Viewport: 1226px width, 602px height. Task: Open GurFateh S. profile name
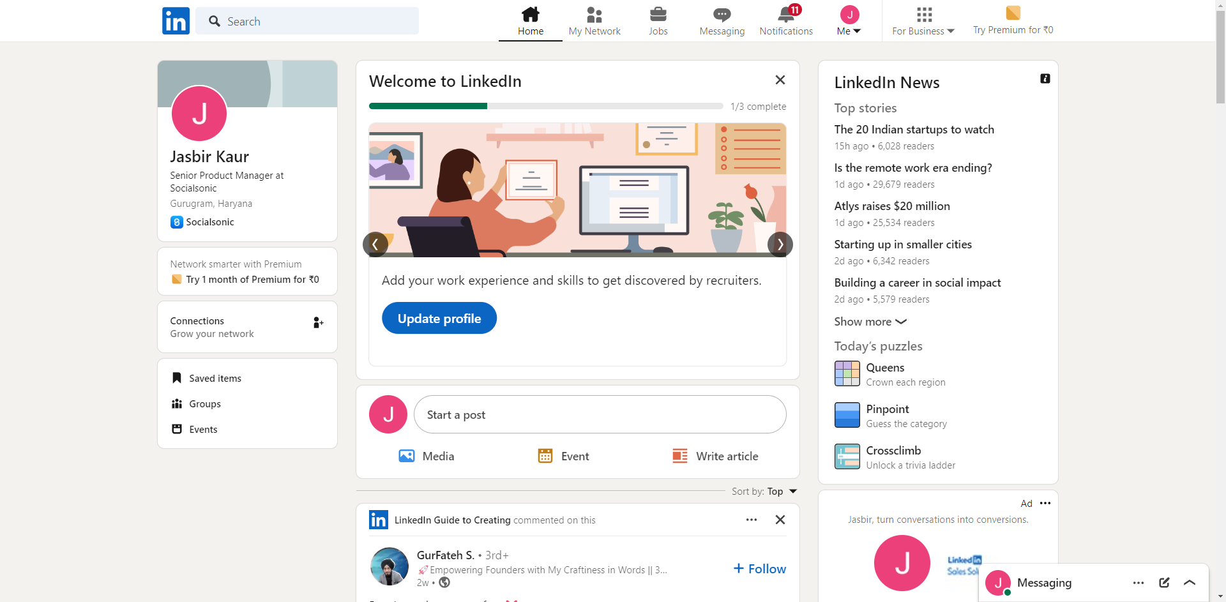[x=446, y=555]
